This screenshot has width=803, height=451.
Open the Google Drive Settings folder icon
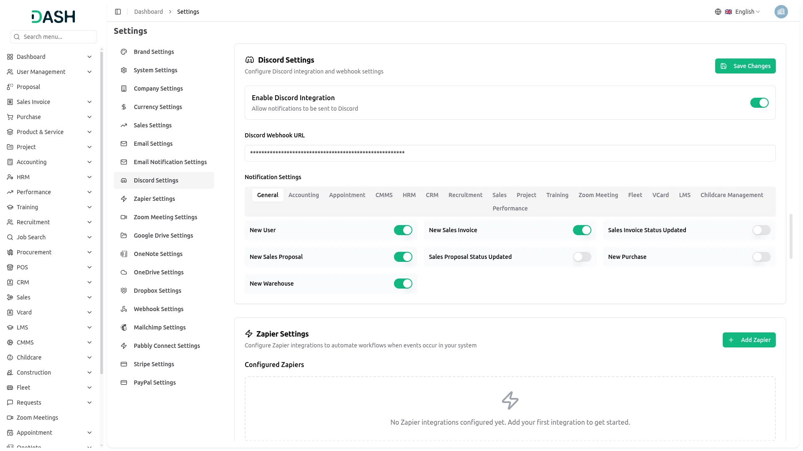click(124, 236)
